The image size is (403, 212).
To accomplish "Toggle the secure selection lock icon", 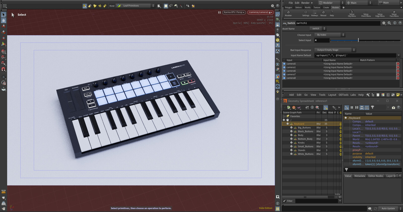I will [4, 20].
